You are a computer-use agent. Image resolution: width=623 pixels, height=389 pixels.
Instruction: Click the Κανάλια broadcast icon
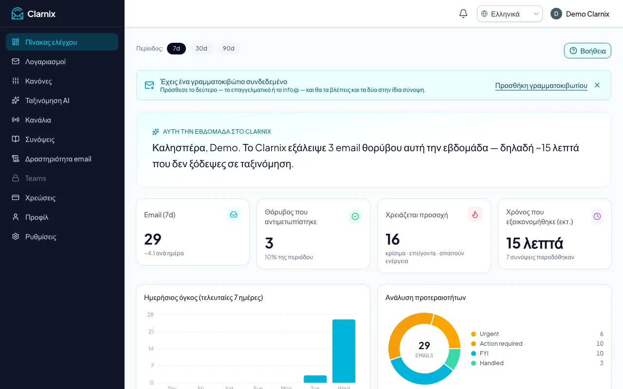tap(16, 120)
